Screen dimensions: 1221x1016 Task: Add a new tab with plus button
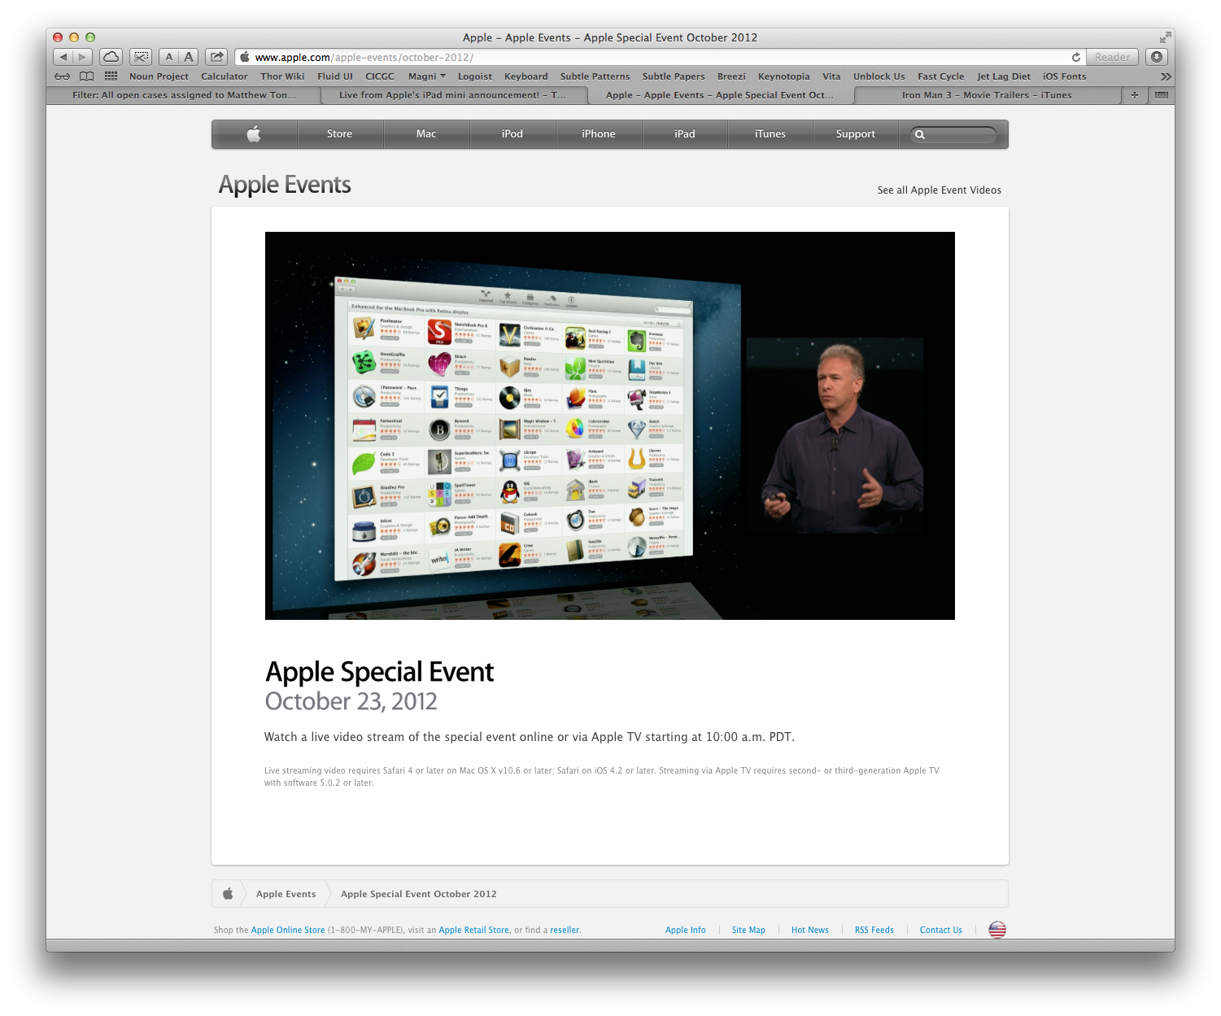click(1134, 95)
